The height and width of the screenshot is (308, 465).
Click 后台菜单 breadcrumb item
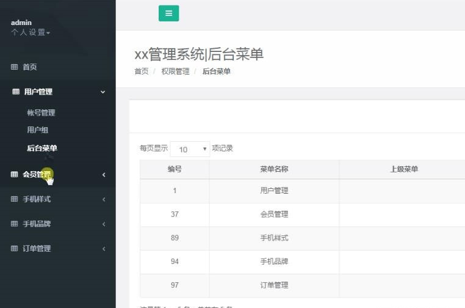click(217, 71)
